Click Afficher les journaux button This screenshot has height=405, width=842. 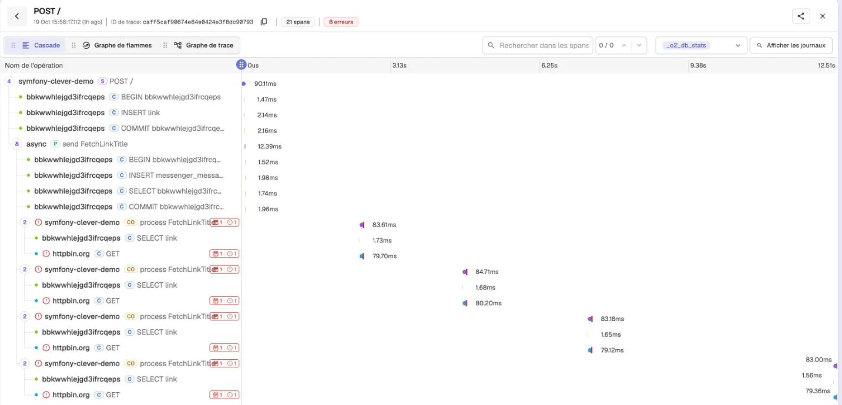pyautogui.click(x=791, y=45)
